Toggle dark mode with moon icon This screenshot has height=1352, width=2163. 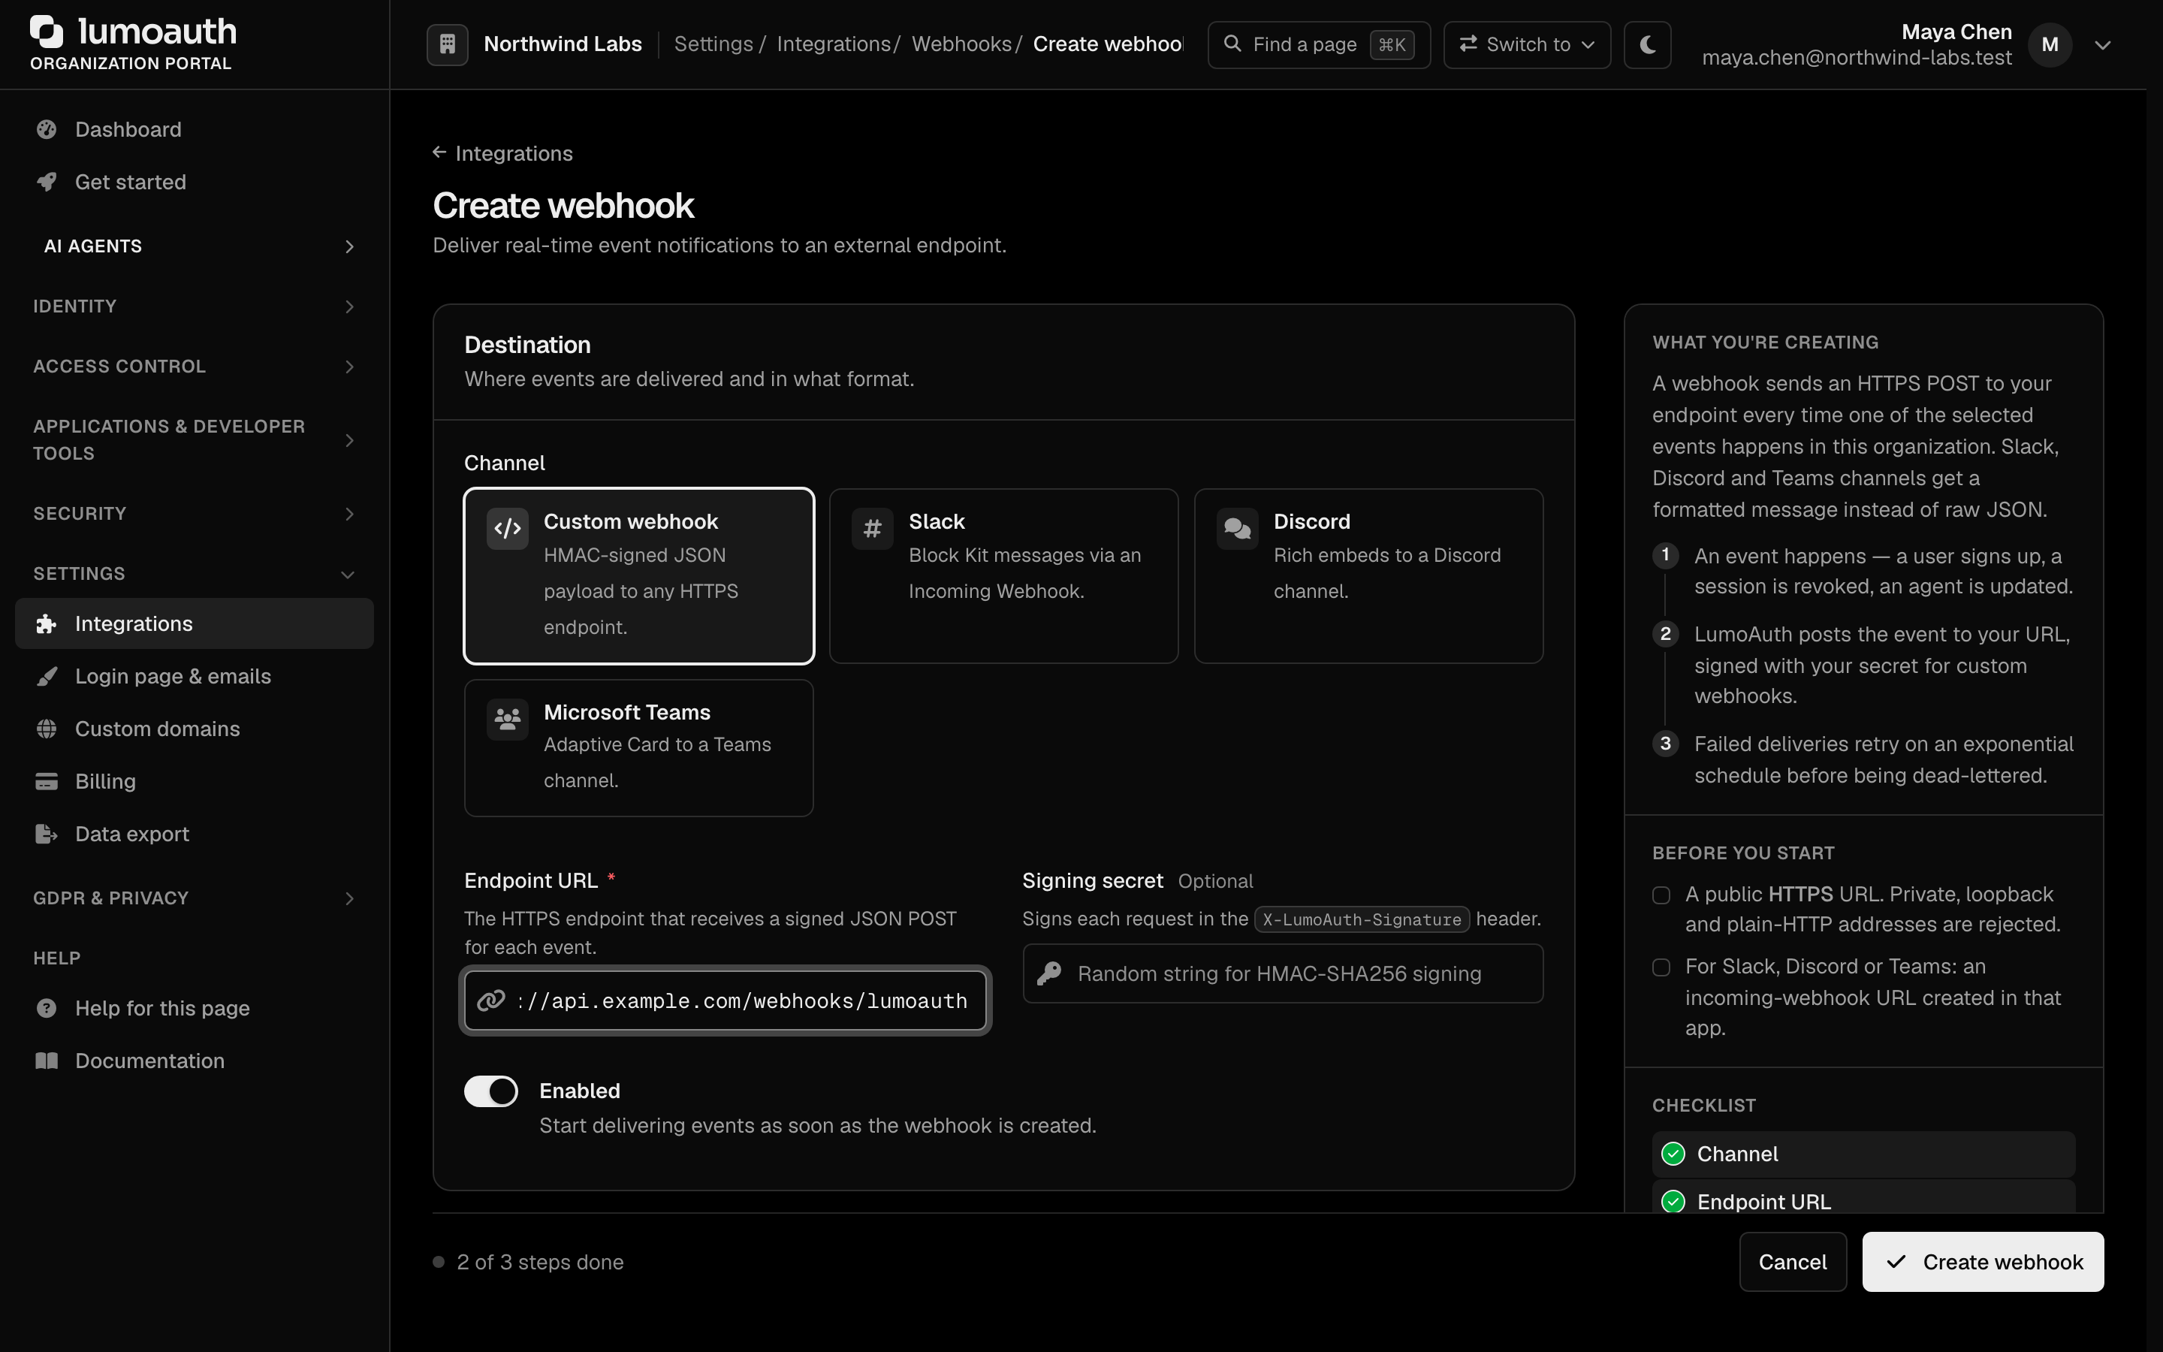point(1647,44)
